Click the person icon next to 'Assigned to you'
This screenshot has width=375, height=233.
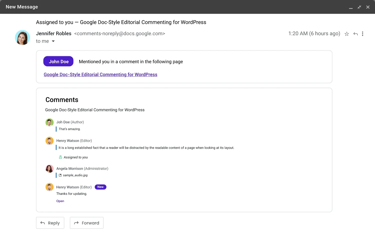pos(61,157)
